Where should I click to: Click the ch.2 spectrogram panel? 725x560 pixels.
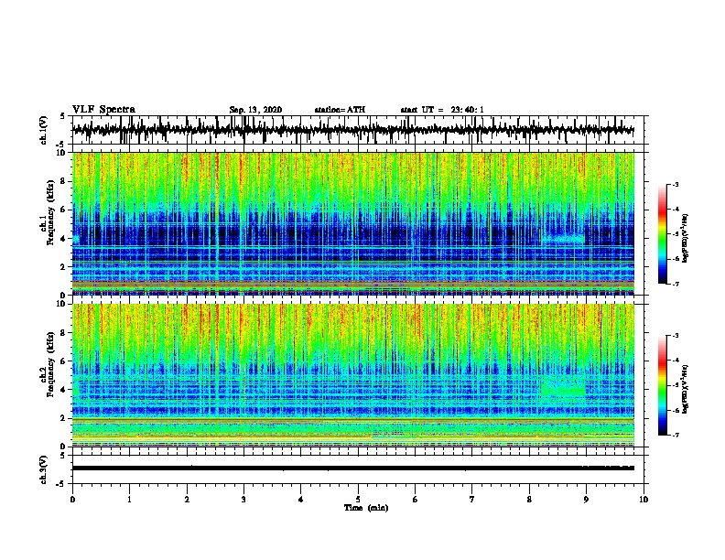353,375
